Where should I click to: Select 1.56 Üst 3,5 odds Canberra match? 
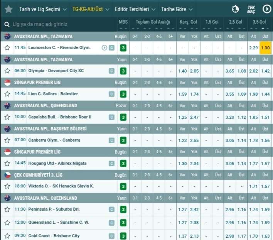click(265, 140)
